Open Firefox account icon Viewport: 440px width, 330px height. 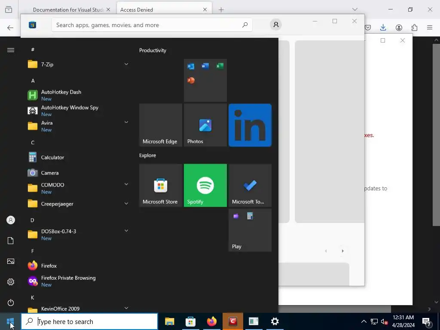pyautogui.click(x=399, y=27)
